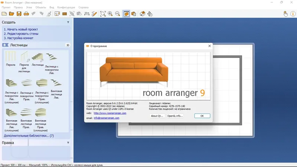Open 'Дополнительные библиотеки... (7)' link
297x167 pixels.
29,136
